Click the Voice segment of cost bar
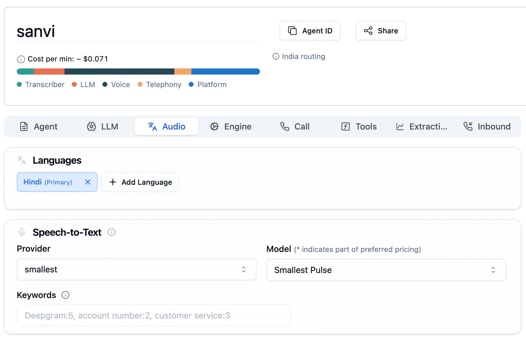The height and width of the screenshot is (339, 526). [x=119, y=72]
